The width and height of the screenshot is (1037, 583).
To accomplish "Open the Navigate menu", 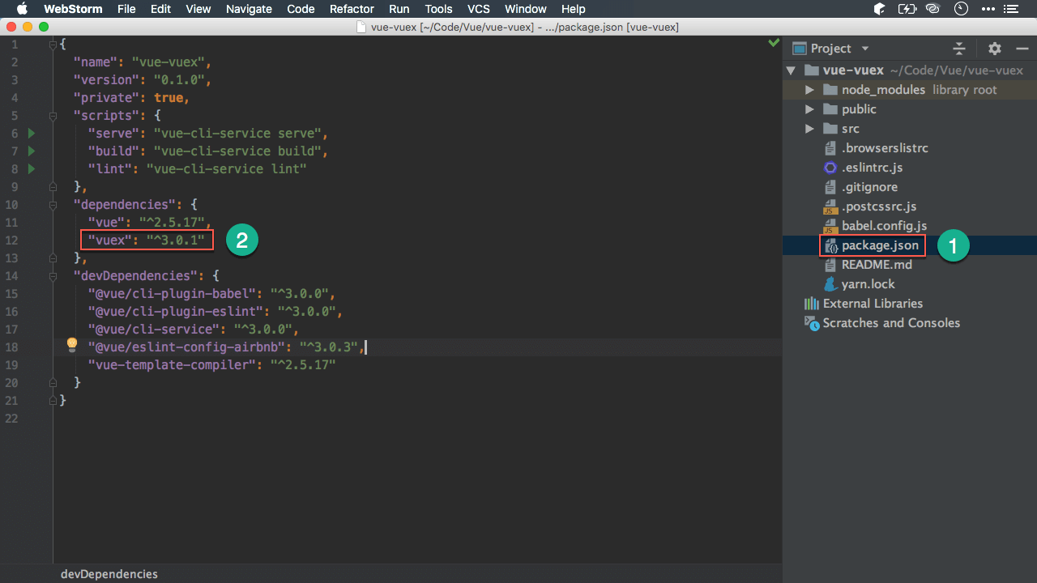I will [249, 9].
